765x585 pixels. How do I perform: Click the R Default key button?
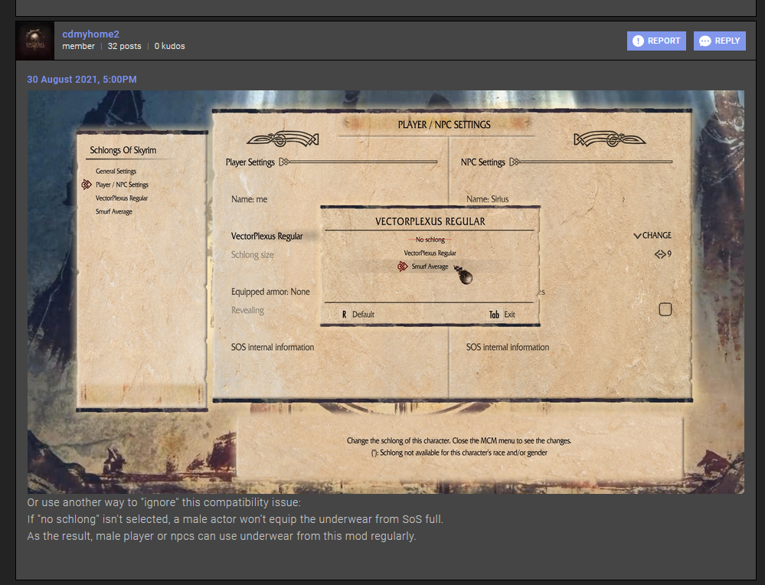click(357, 315)
